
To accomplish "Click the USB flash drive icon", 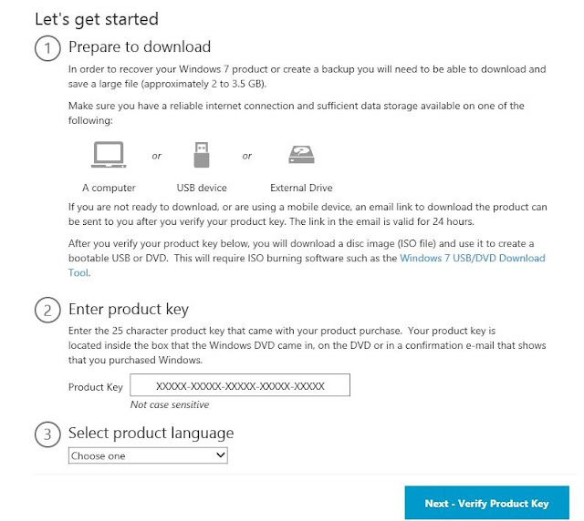I will coord(202,154).
